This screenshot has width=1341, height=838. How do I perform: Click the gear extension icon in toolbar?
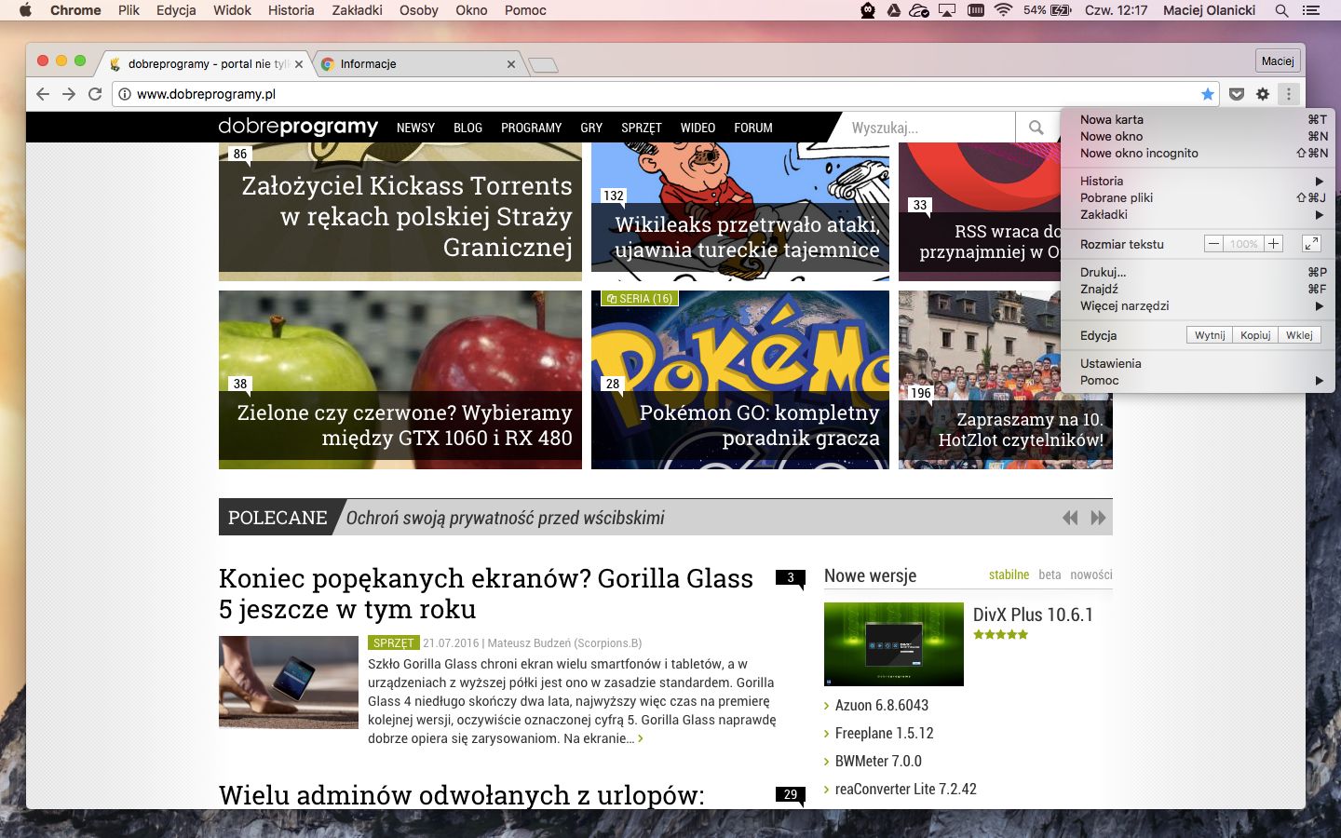click(1263, 94)
